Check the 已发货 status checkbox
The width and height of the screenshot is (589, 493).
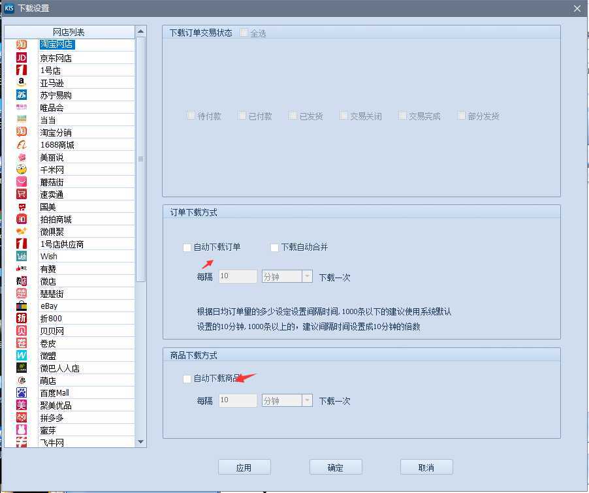(293, 116)
